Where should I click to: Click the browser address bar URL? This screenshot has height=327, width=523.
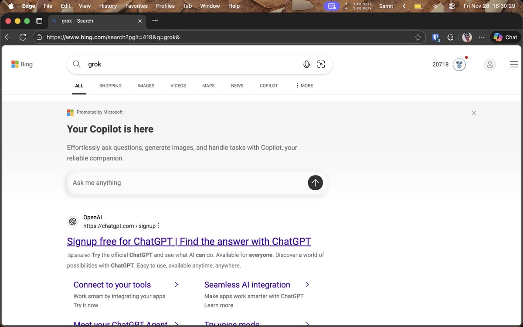113,37
